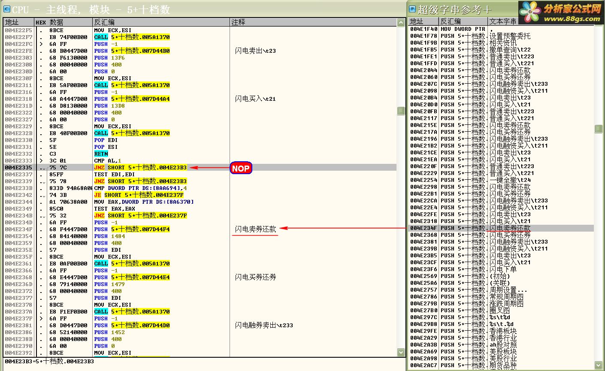
Task: Click the CPU pane's vertical scrollbar thumb
Action: (x=401, y=111)
